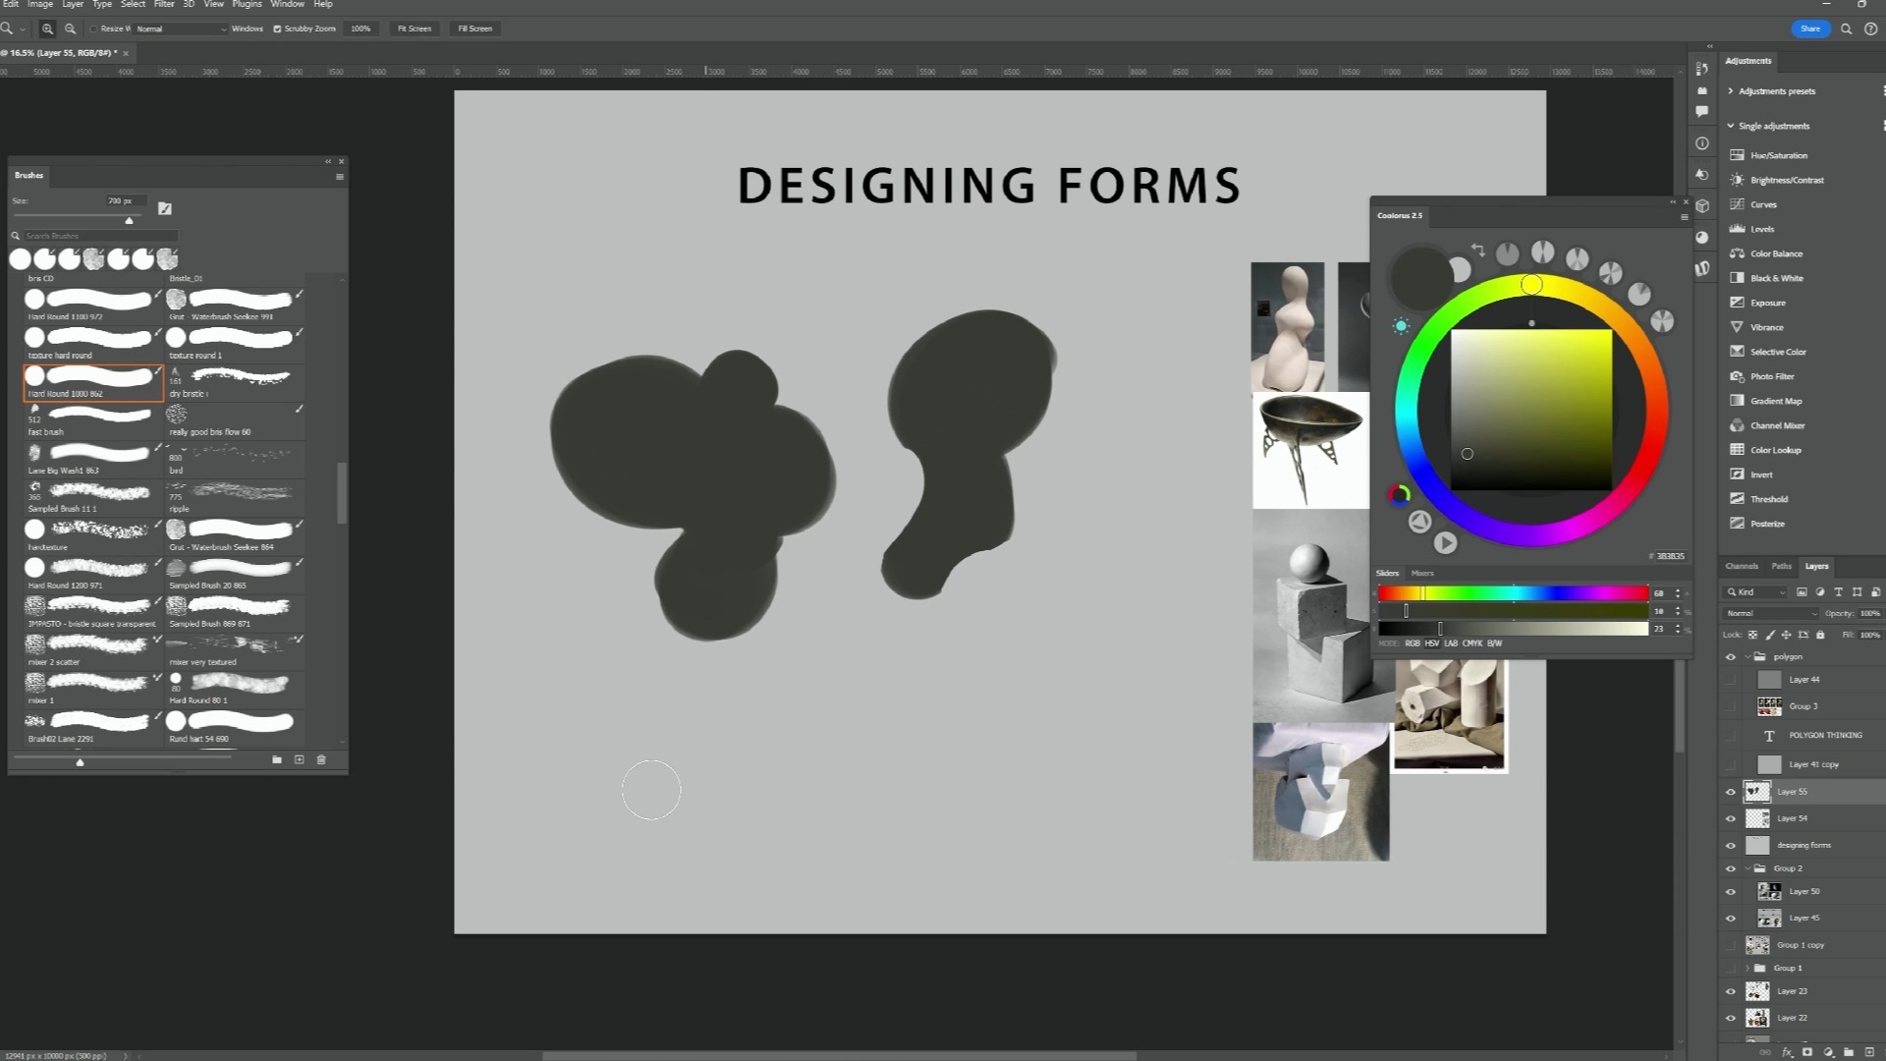Open the layer blend mode Normal dropdown

click(1771, 613)
